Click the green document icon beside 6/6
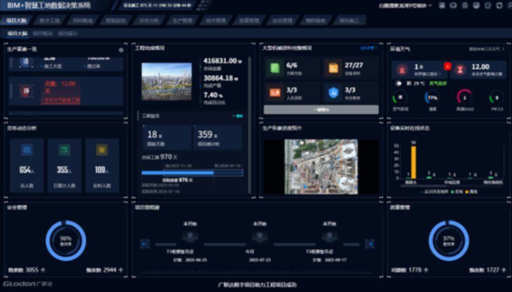The width and height of the screenshot is (512, 292). coord(274,68)
